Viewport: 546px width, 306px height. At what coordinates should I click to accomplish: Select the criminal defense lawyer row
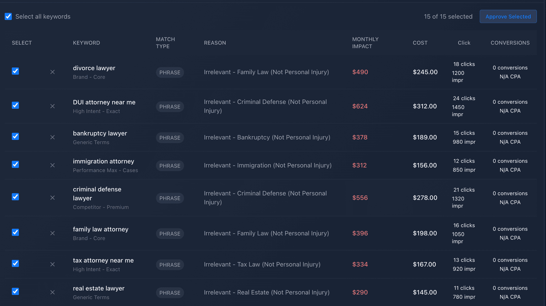click(15, 197)
